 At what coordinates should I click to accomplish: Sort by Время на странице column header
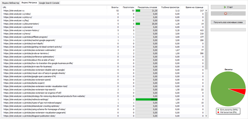(195, 7)
